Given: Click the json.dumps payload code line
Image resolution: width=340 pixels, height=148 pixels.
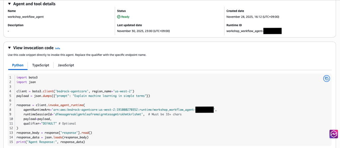Looking at the screenshot, I should [83, 96].
